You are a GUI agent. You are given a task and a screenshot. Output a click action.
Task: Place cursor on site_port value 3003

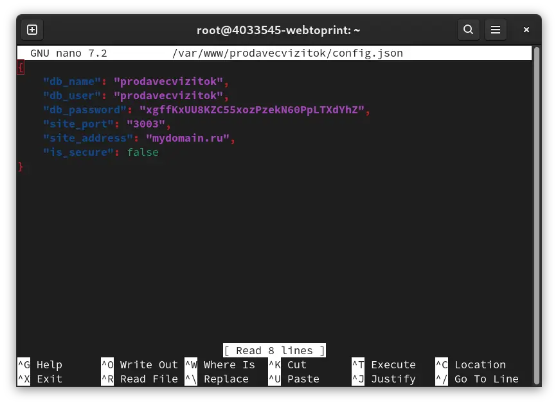click(x=146, y=124)
